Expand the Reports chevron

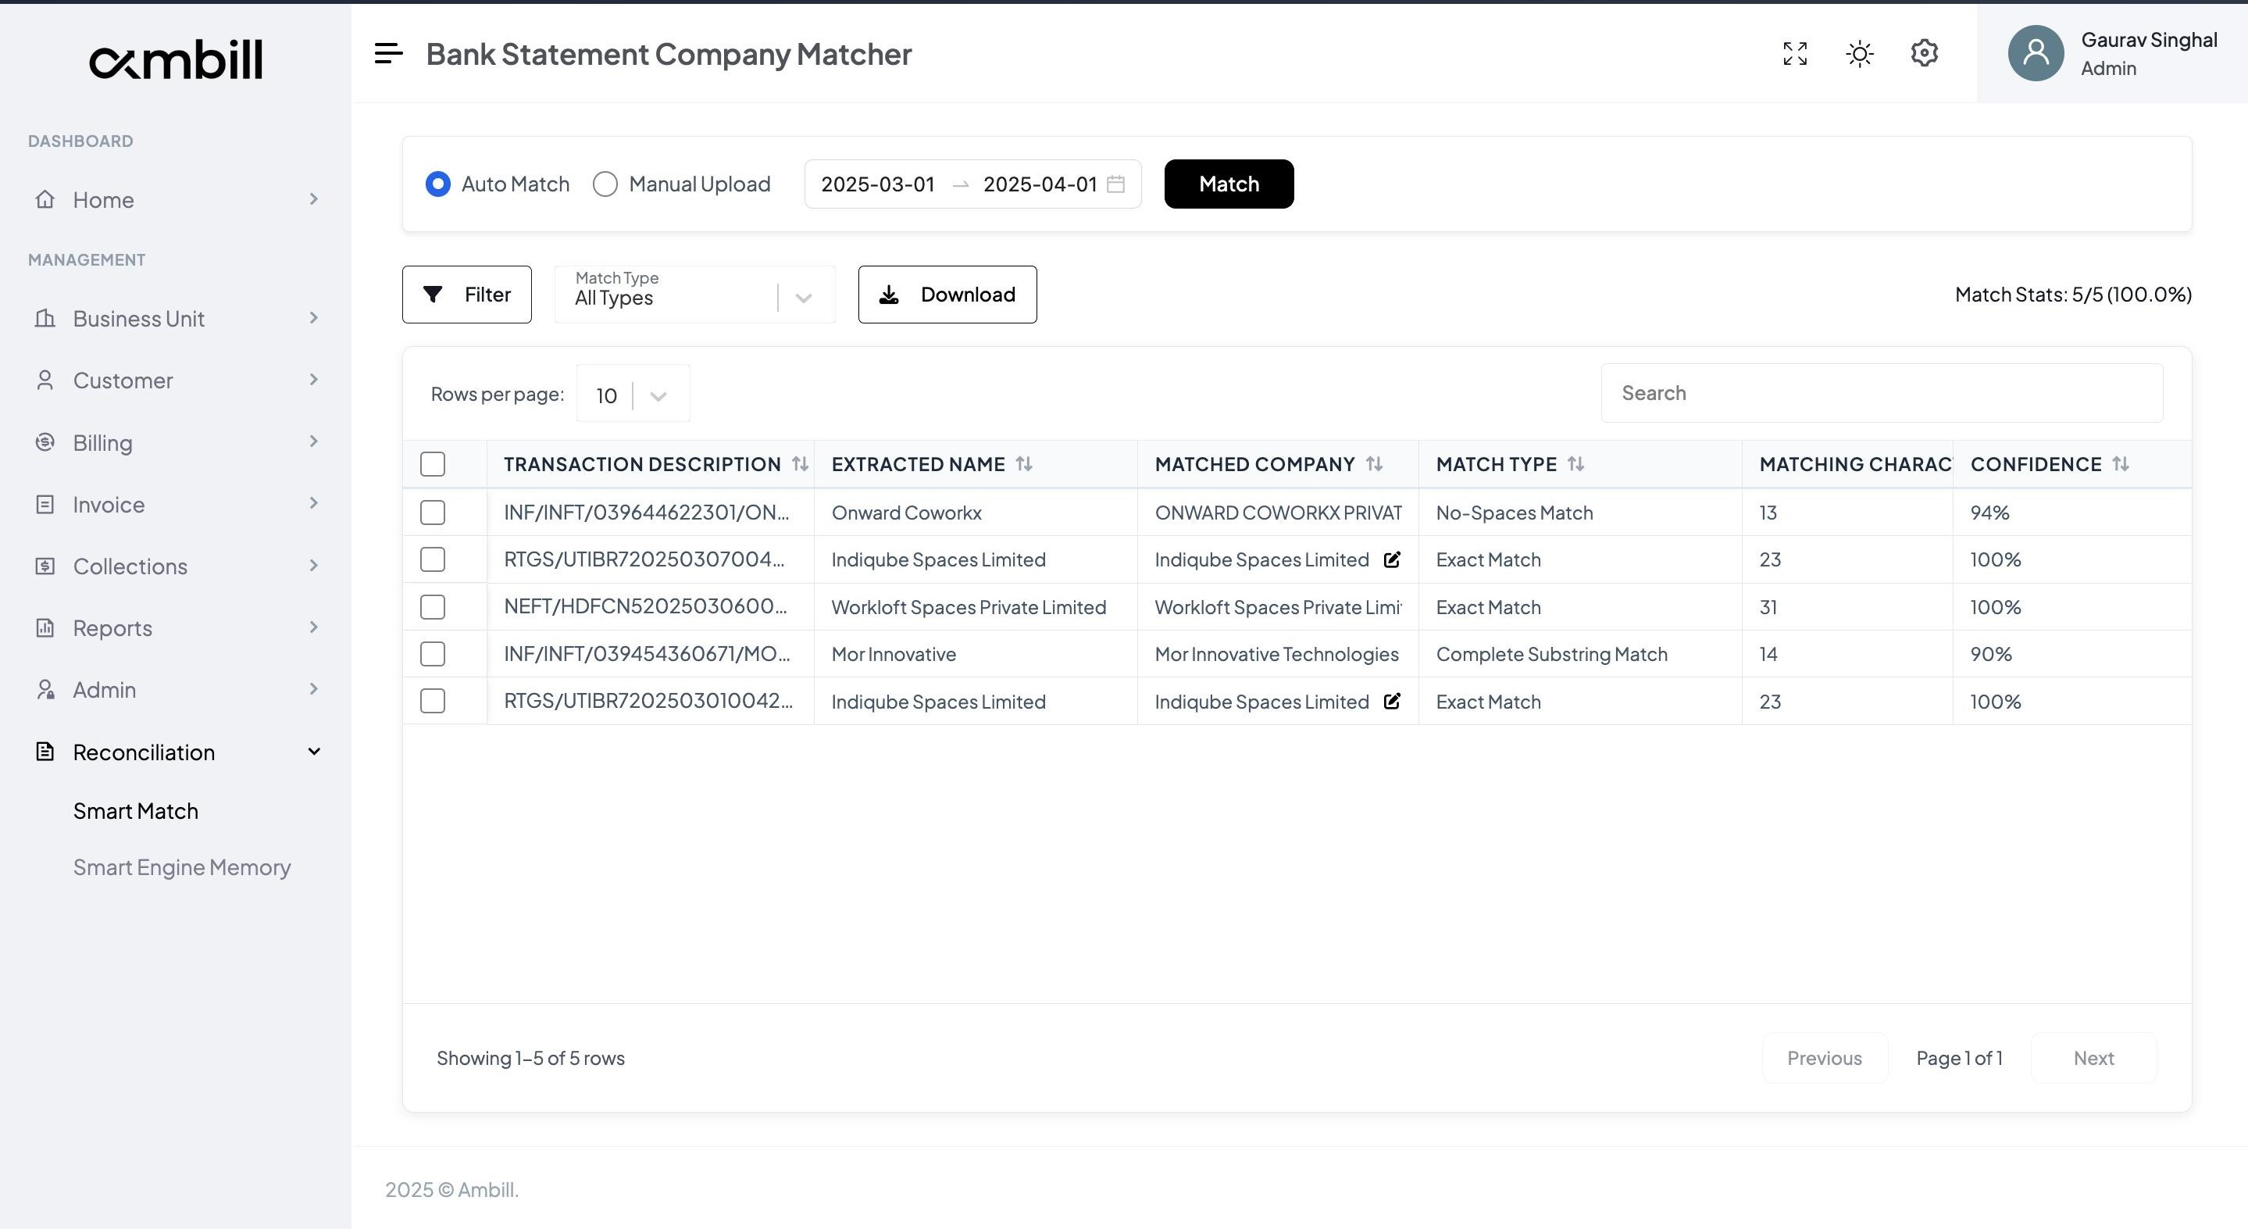pos(313,627)
